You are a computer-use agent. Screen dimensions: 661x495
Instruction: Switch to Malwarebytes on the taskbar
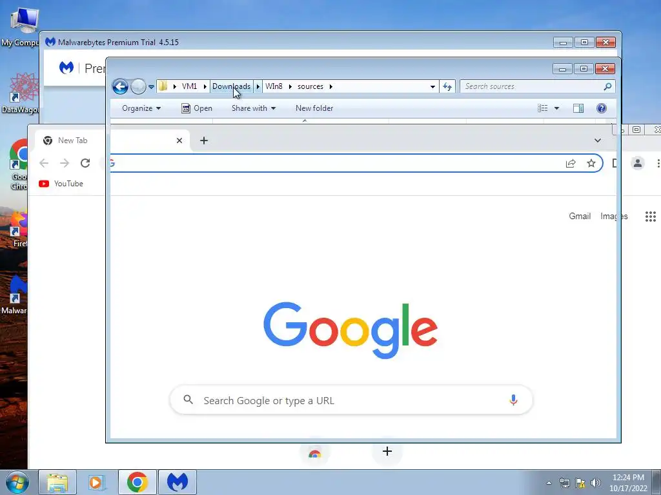pyautogui.click(x=178, y=482)
